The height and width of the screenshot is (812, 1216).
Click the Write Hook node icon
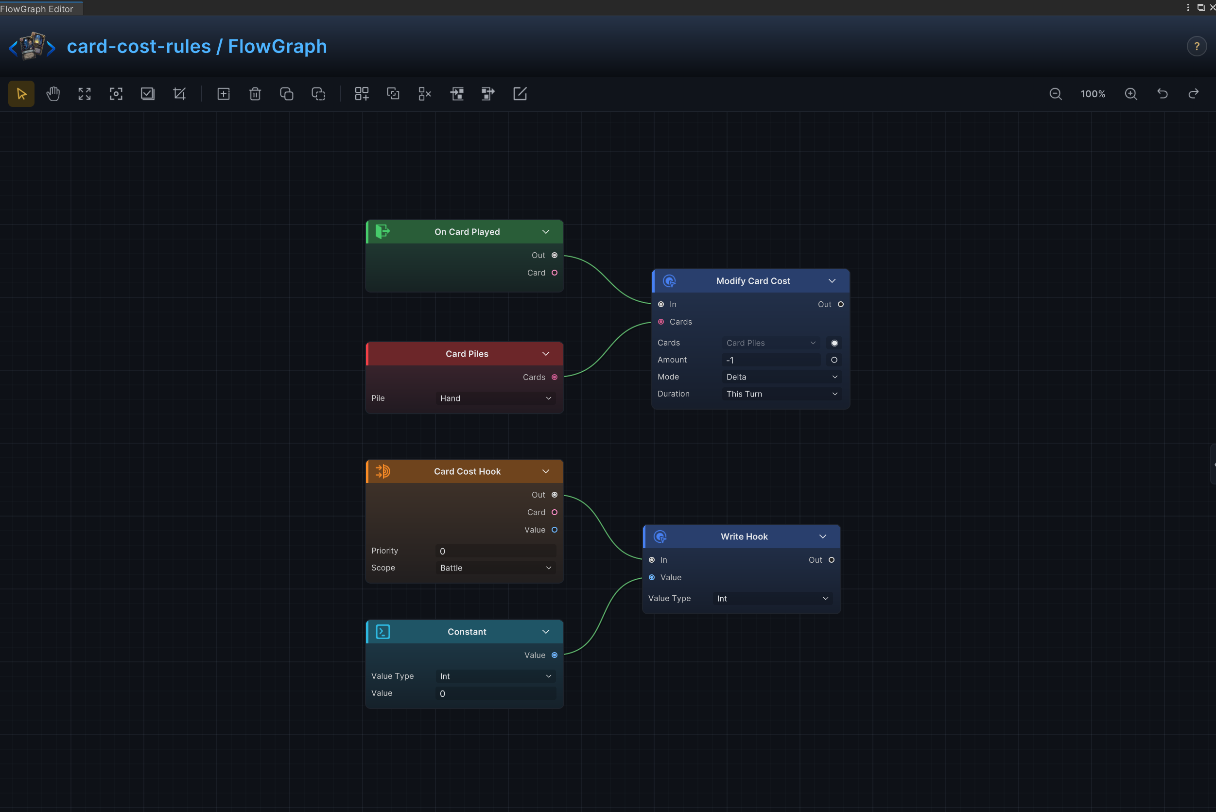tap(660, 536)
